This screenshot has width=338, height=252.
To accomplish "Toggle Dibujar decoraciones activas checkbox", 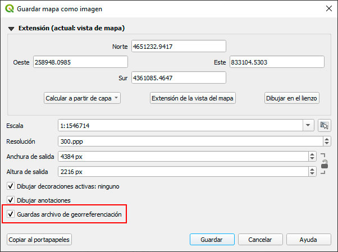I will pos(11,186).
